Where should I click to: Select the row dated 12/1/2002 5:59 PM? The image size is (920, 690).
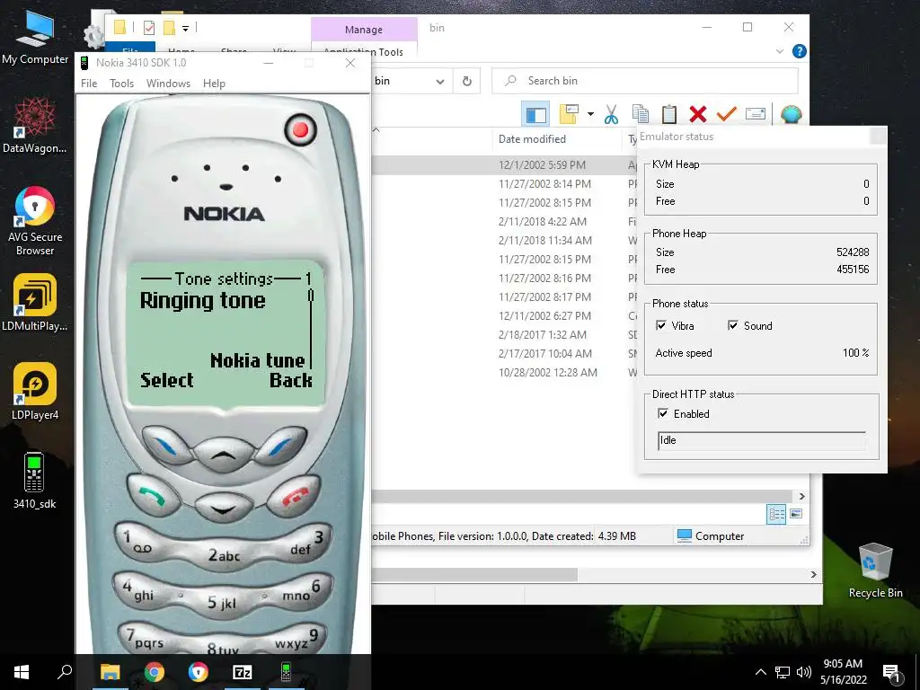(x=505, y=165)
